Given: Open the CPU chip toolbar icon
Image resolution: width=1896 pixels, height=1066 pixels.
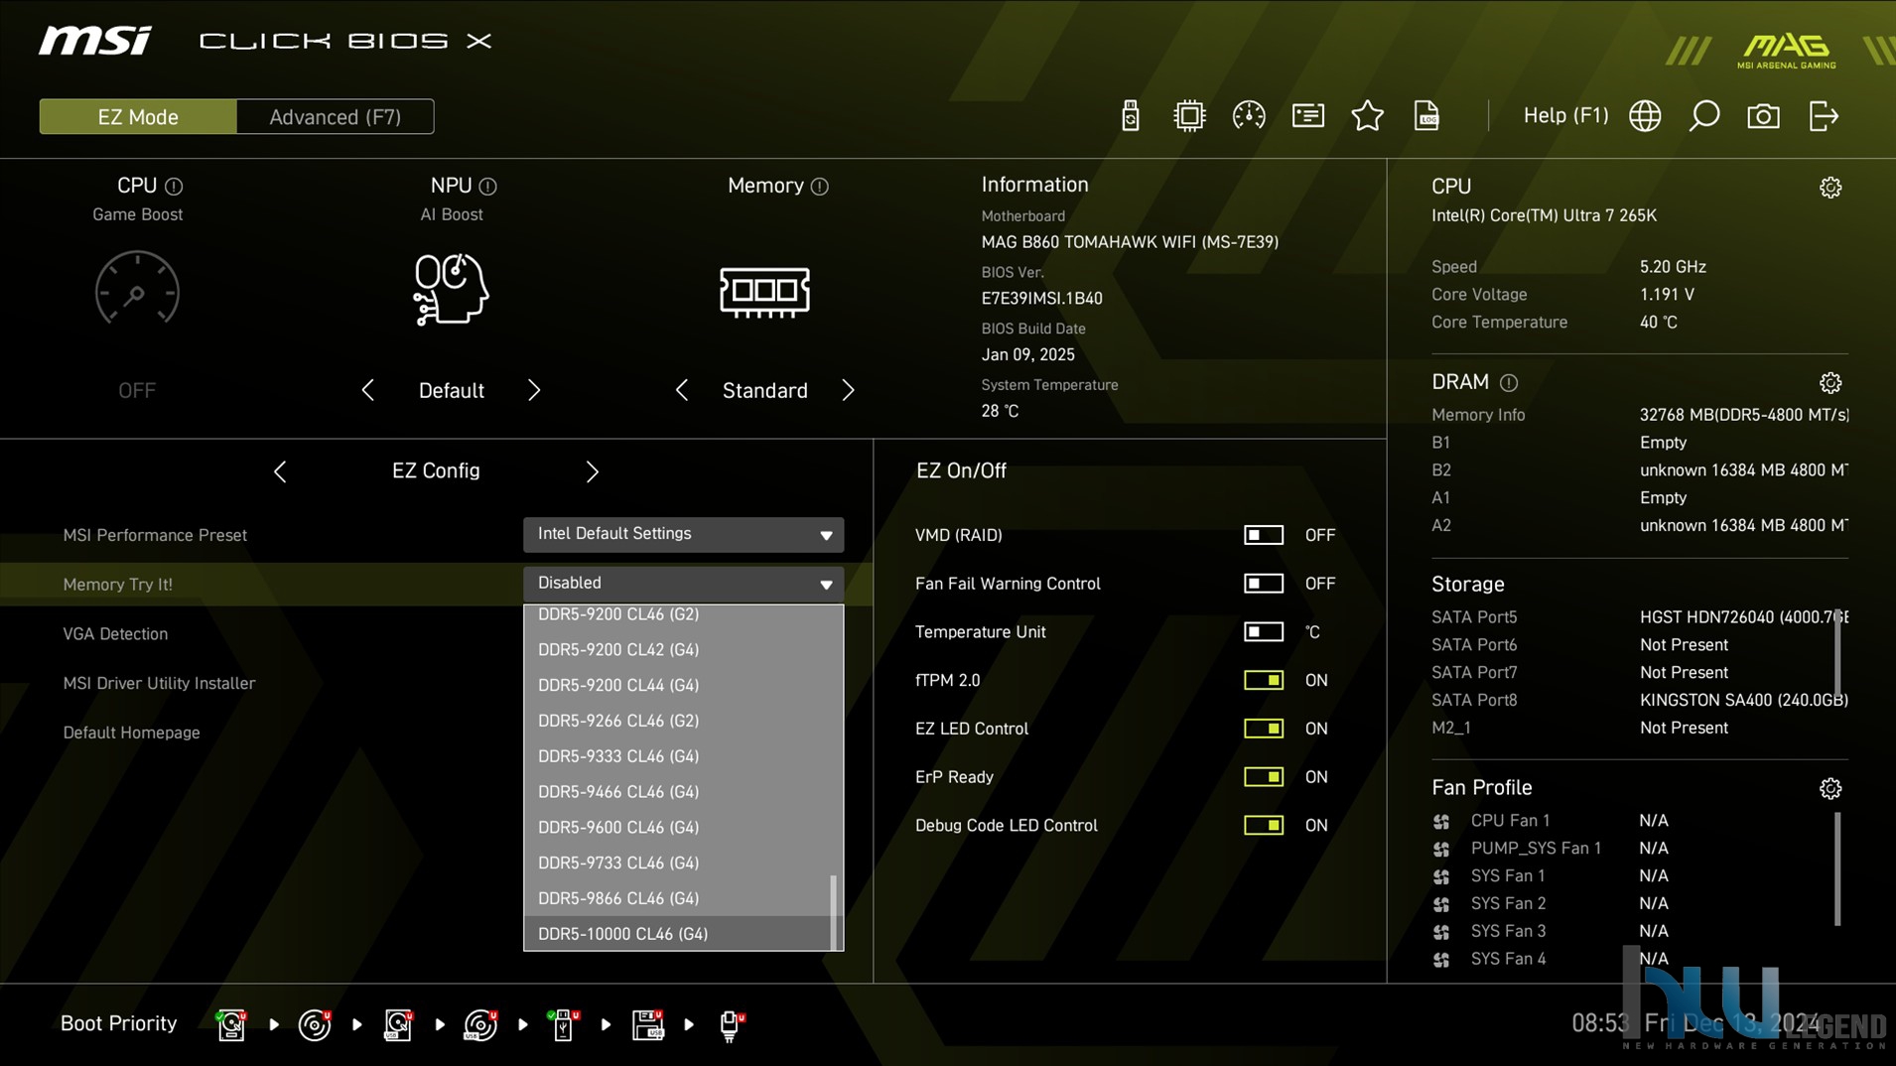Looking at the screenshot, I should (x=1189, y=116).
